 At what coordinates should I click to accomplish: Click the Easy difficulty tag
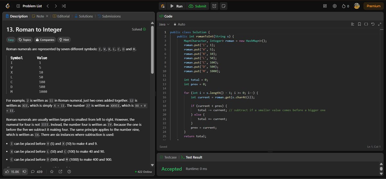click(x=11, y=40)
